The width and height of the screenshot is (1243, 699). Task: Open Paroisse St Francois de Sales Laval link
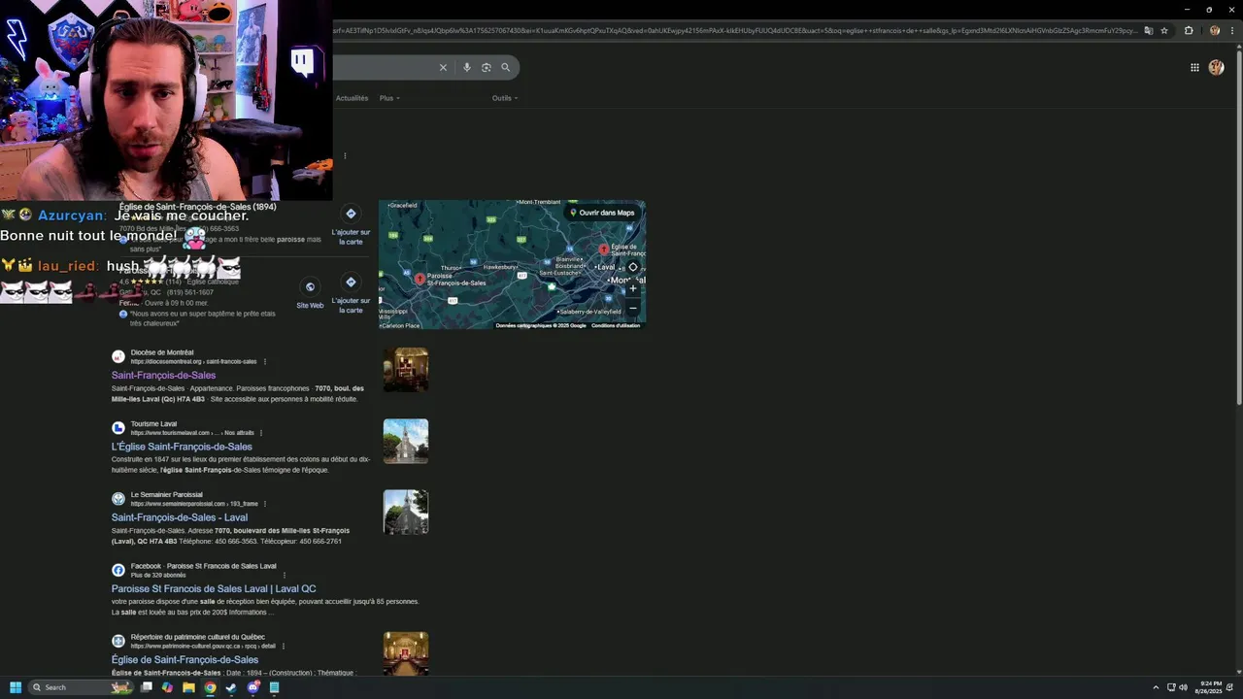(214, 588)
